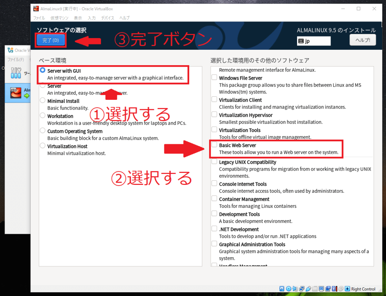
Task: Click the Right Control host key label
Action: coord(363,289)
